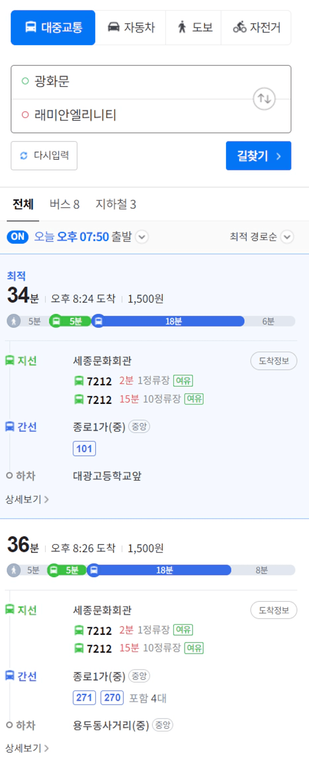
Task: Open 도착정보 for the 34분 route
Action: [274, 361]
